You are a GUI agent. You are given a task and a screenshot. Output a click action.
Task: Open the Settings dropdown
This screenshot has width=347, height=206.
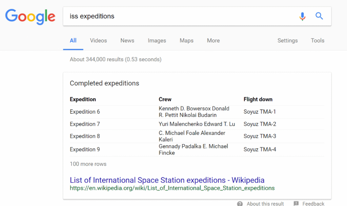[287, 40]
